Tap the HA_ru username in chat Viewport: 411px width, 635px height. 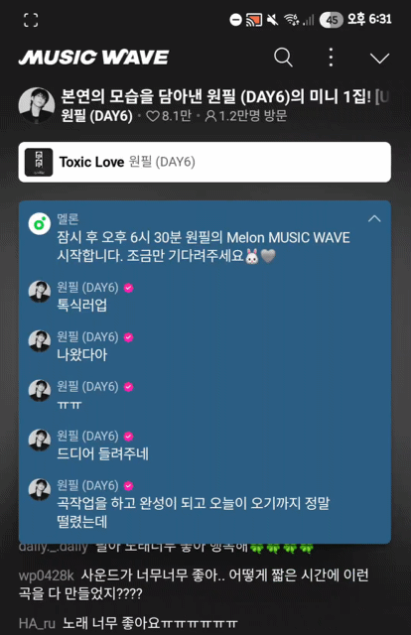[37, 623]
